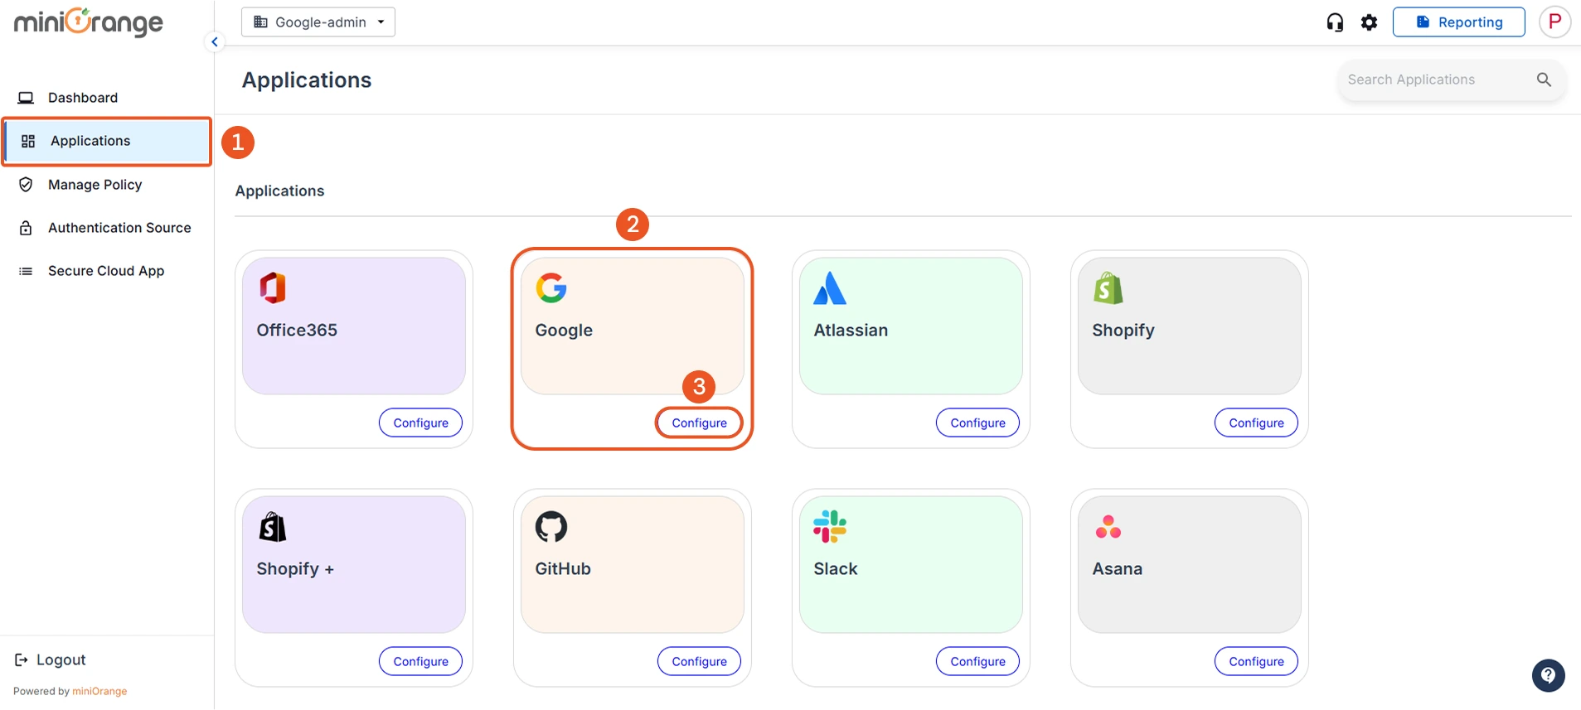Click the Shopify + card title
This screenshot has width=1581, height=710.
pyautogui.click(x=295, y=569)
